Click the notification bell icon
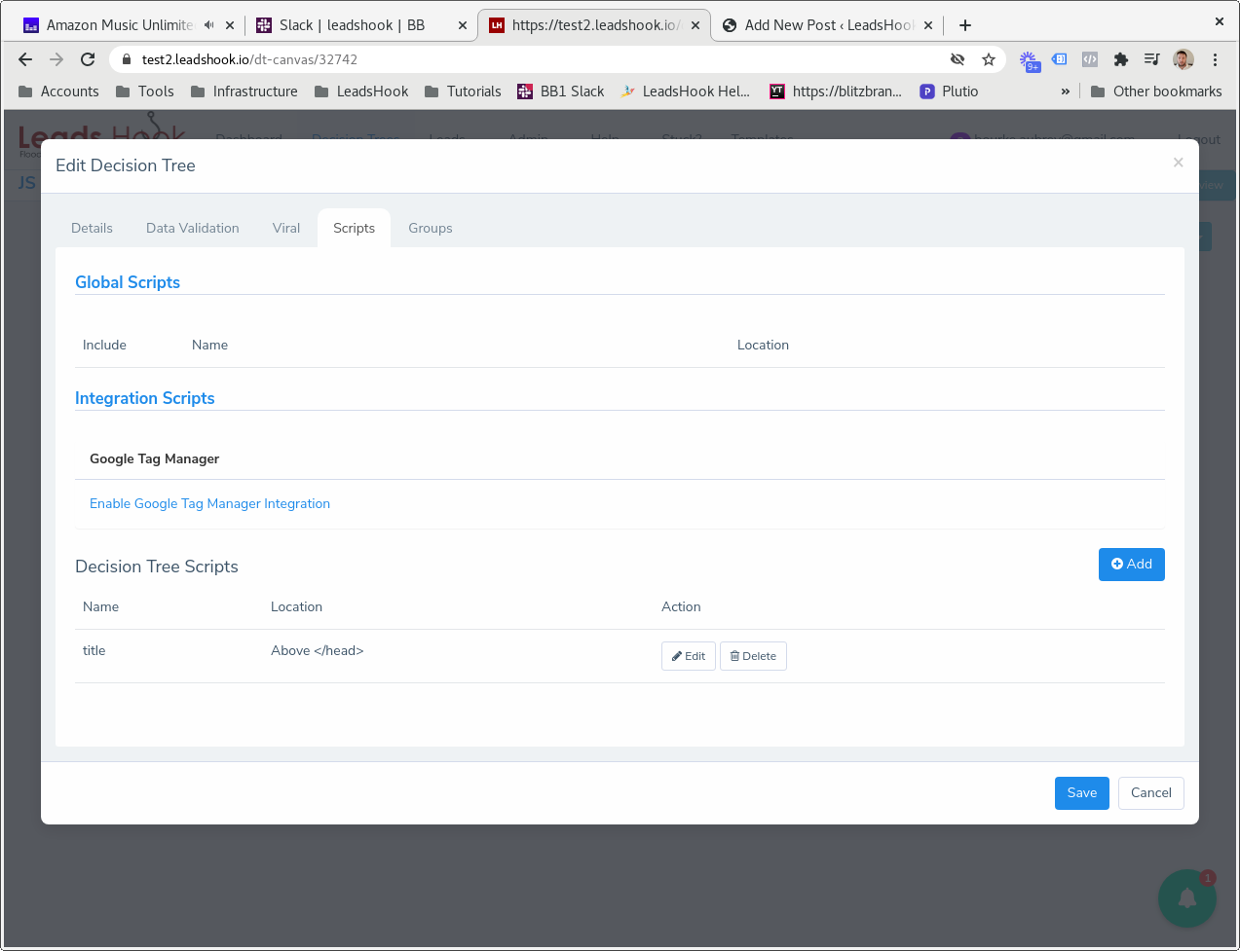The image size is (1240, 951). [x=1187, y=898]
